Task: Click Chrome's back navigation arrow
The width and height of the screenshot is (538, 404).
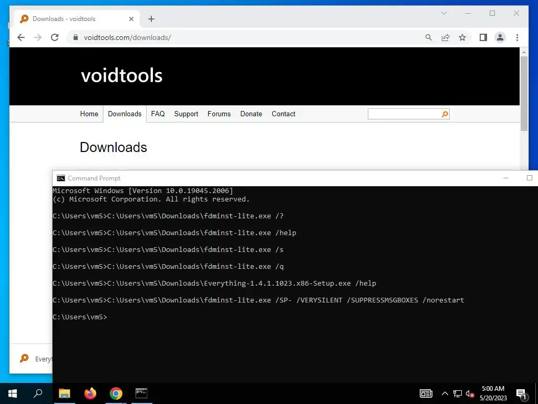Action: coord(21,37)
